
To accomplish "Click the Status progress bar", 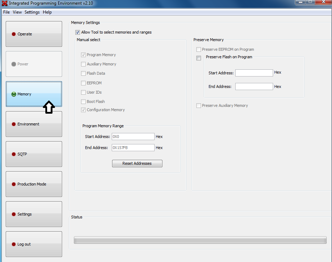I will coord(200,240).
